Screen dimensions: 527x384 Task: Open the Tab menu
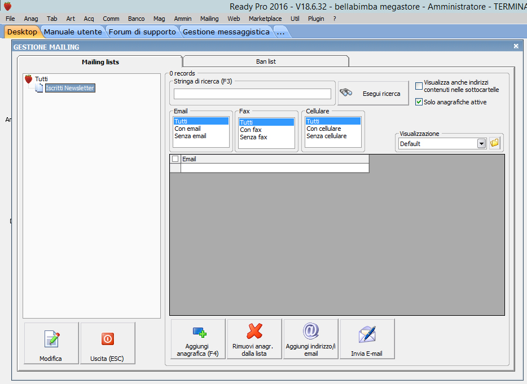pyautogui.click(x=52, y=19)
